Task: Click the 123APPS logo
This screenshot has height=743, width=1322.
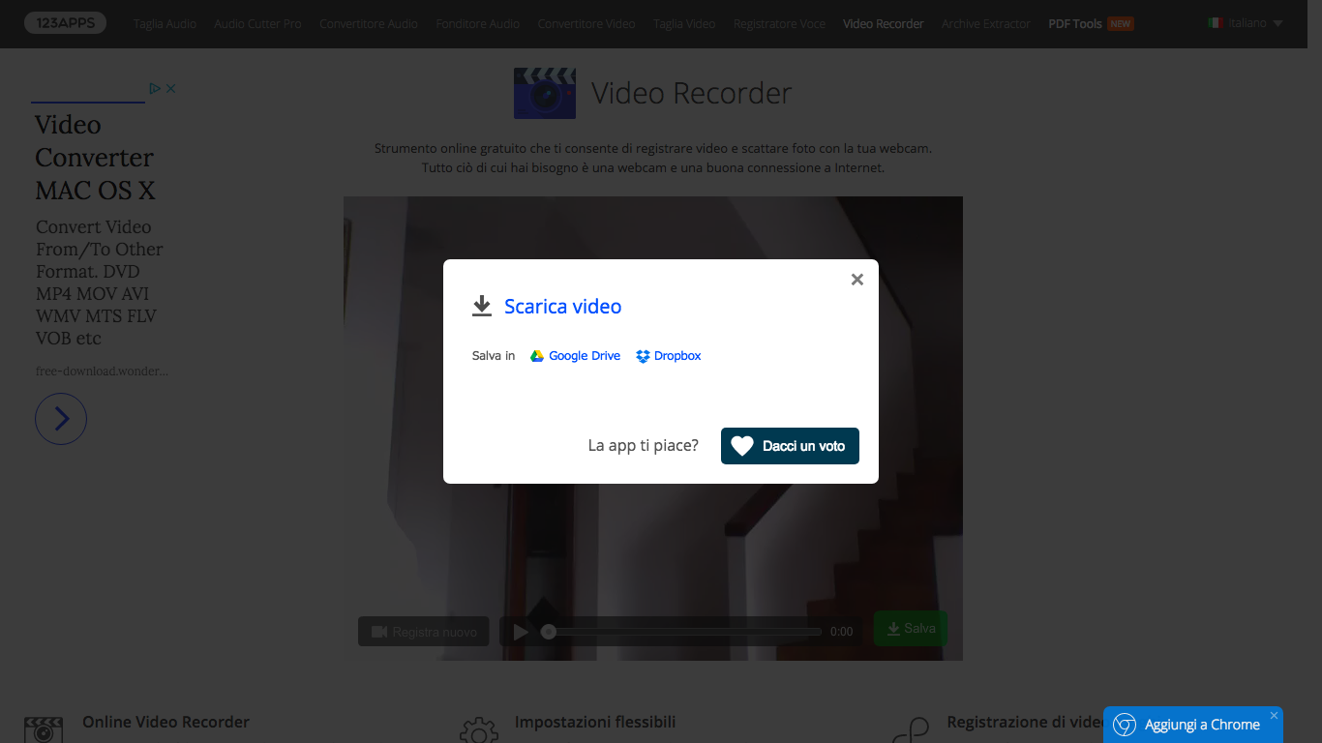Action: point(66,23)
